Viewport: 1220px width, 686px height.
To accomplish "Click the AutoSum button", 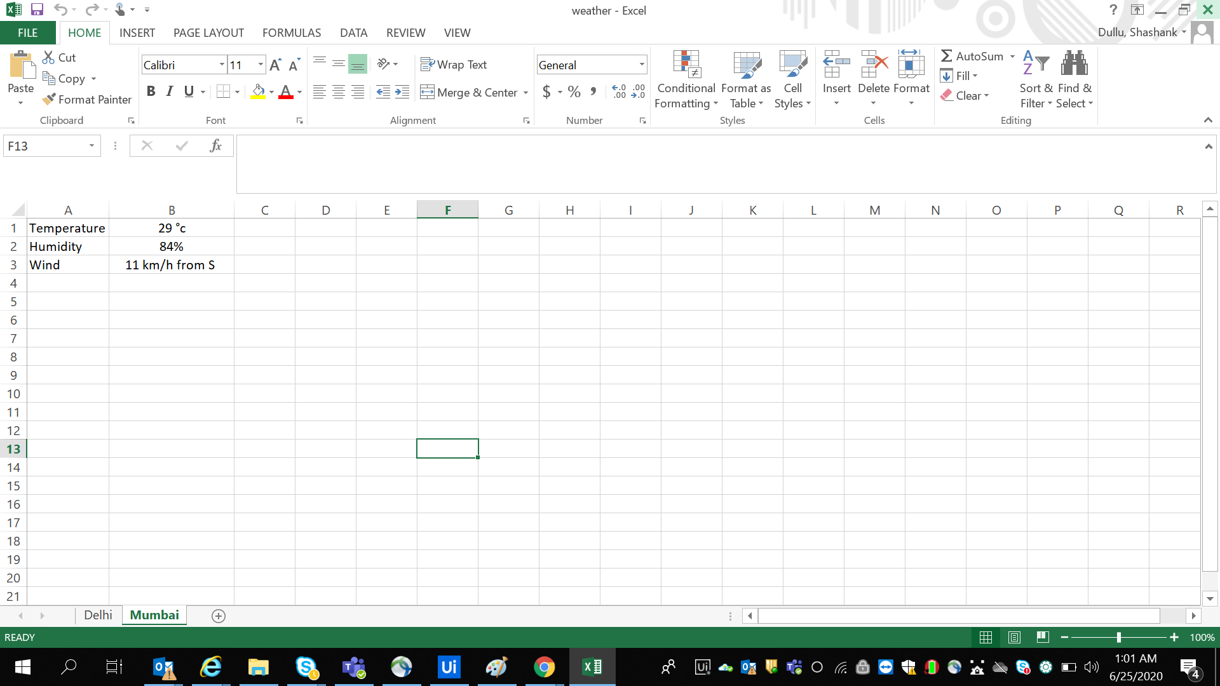I will 972,56.
